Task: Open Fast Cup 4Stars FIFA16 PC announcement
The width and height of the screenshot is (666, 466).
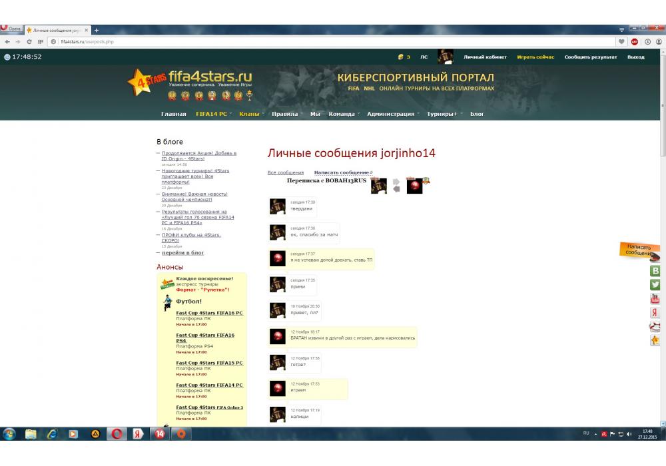Action: pos(209,313)
